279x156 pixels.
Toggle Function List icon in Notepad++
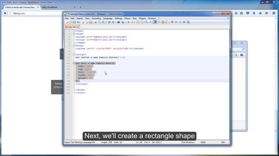[x=167, y=22]
